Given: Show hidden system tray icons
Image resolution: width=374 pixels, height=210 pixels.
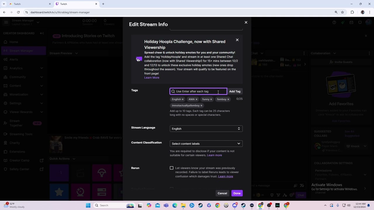Looking at the screenshot, I should (x=325, y=205).
